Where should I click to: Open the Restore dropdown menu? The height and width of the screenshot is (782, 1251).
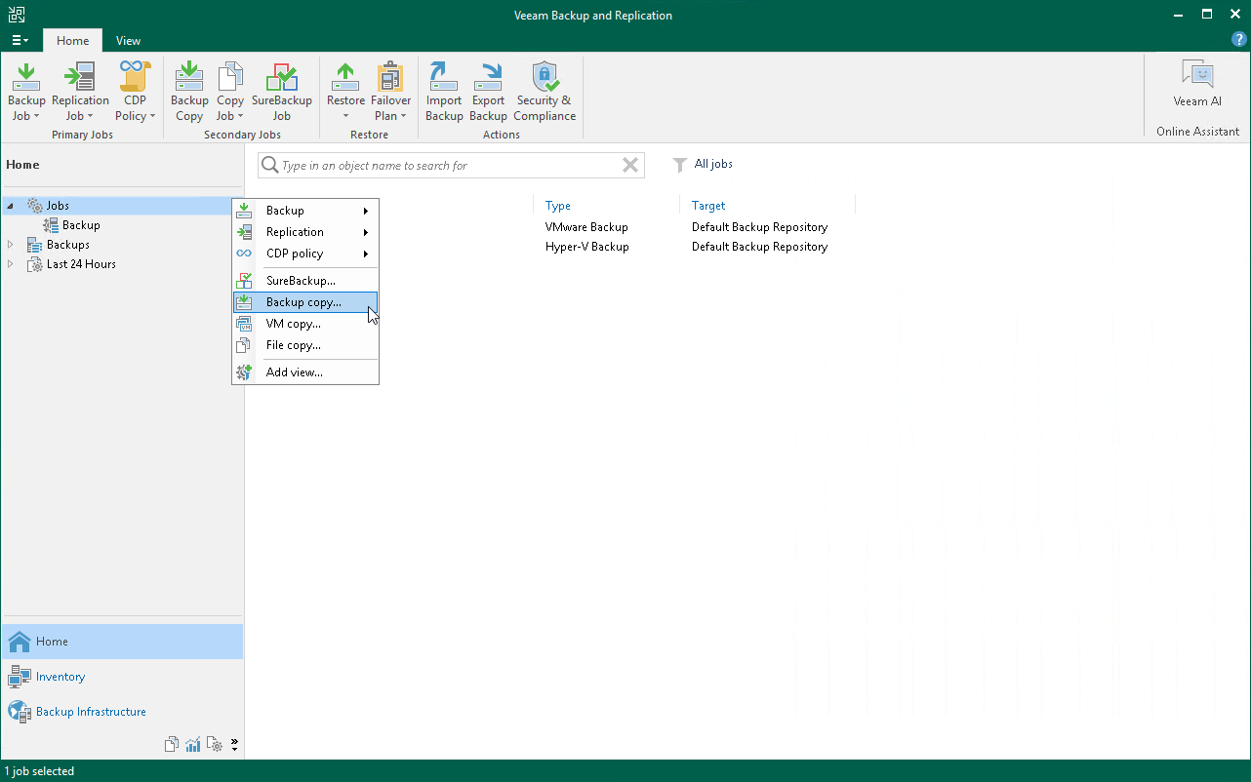pyautogui.click(x=345, y=88)
